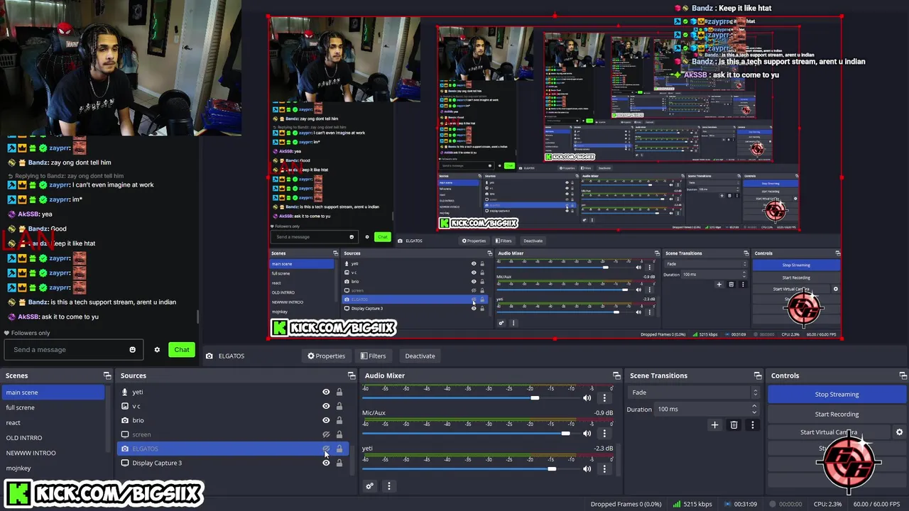Show the ELGATOS source
Viewport: 909px width, 511px height.
(x=326, y=449)
